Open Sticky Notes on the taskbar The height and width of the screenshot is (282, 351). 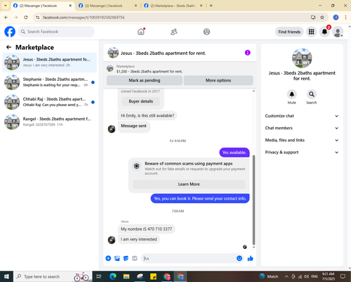click(154, 276)
